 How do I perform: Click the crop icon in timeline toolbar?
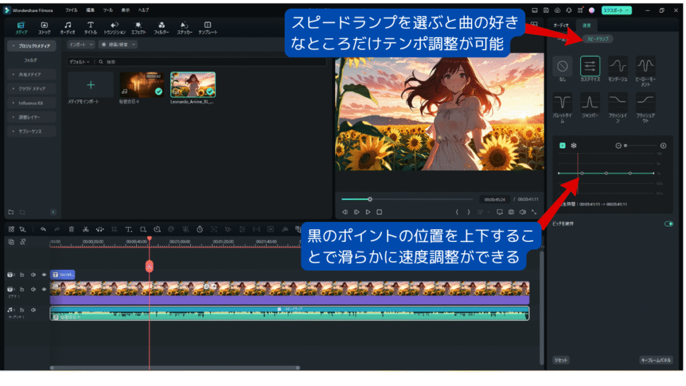click(114, 229)
